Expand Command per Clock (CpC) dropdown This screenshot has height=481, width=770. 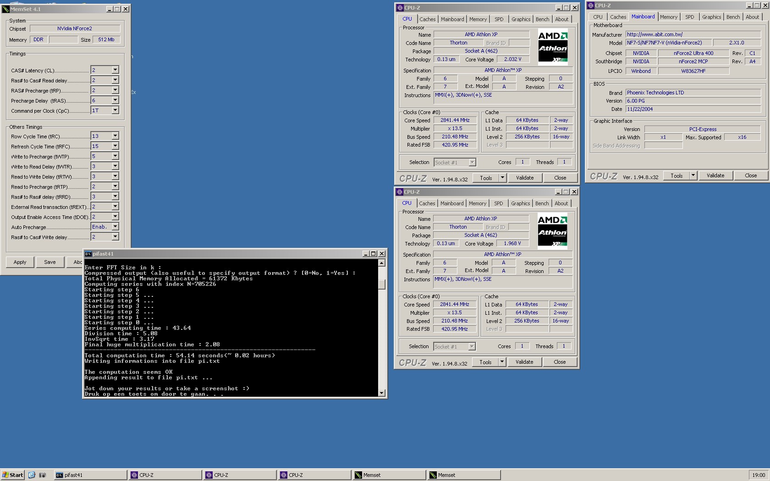coord(115,110)
